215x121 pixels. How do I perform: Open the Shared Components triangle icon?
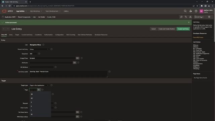tap(190, 17)
